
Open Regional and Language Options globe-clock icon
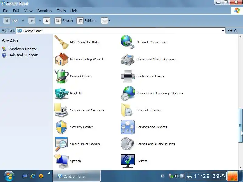tap(127, 93)
